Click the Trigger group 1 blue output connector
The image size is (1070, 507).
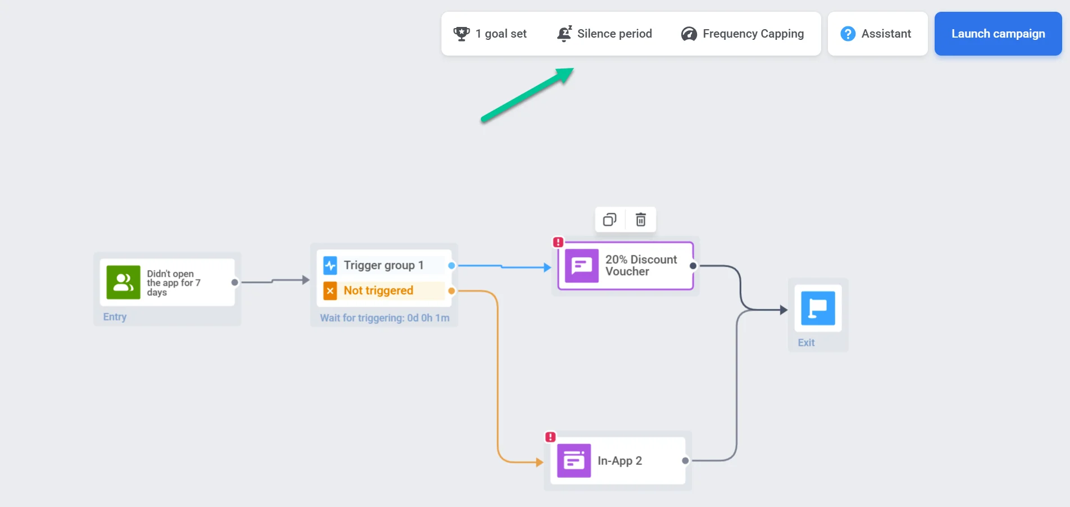click(x=452, y=265)
